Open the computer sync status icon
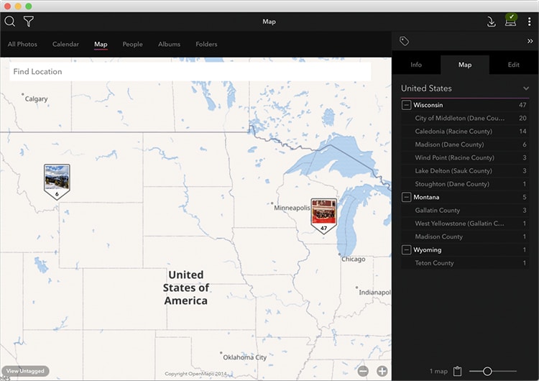The image size is (539, 381). click(511, 20)
